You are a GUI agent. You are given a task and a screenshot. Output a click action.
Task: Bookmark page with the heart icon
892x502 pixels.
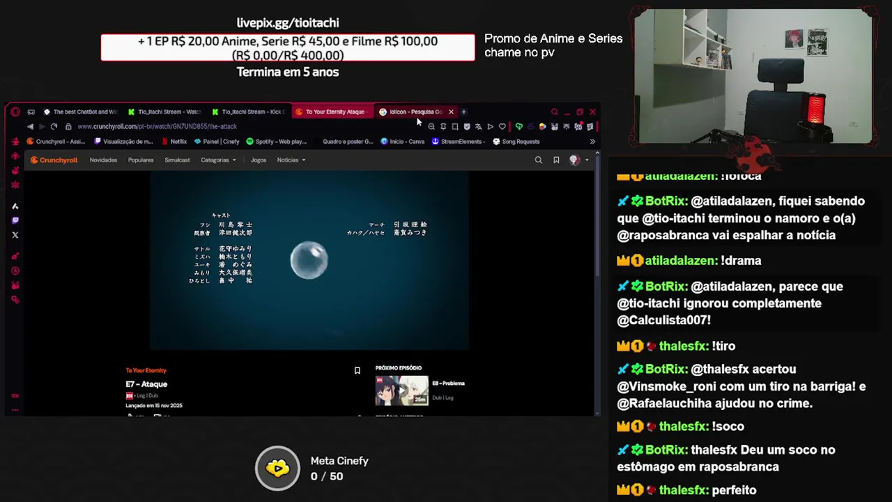pos(502,126)
